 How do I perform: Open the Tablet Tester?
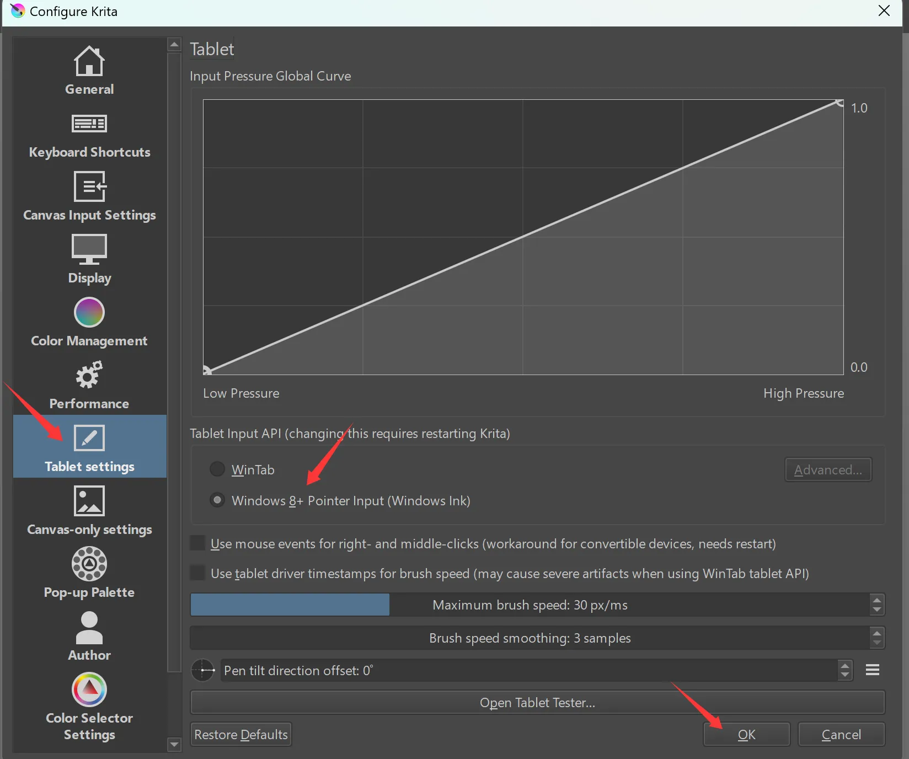(538, 703)
